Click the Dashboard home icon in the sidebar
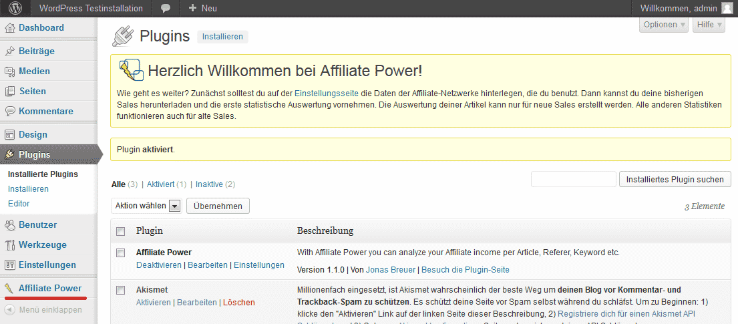 9,28
